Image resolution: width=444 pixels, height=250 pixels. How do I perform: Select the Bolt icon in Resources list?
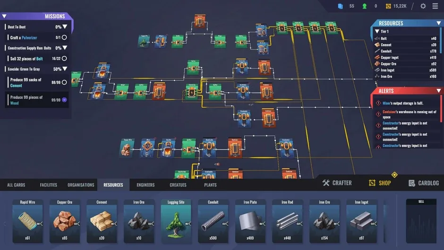pyautogui.click(x=377, y=38)
